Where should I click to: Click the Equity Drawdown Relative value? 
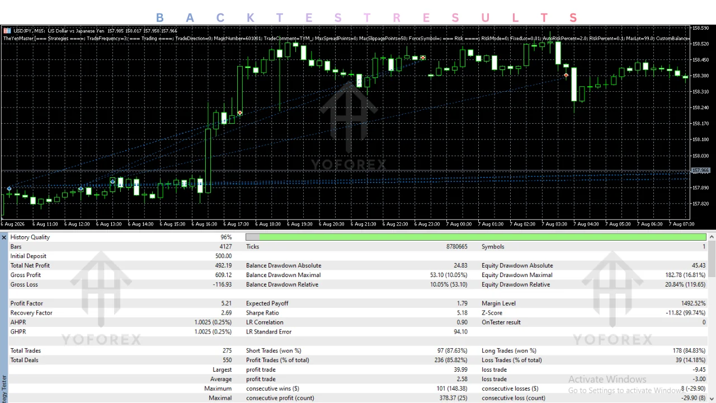(685, 285)
